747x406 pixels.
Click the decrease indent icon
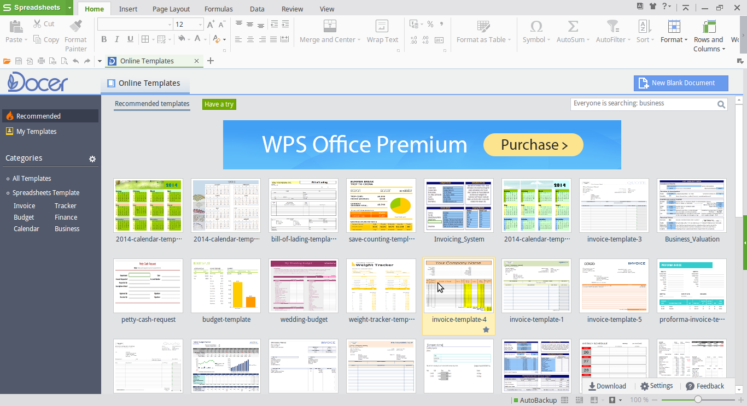(x=273, y=24)
